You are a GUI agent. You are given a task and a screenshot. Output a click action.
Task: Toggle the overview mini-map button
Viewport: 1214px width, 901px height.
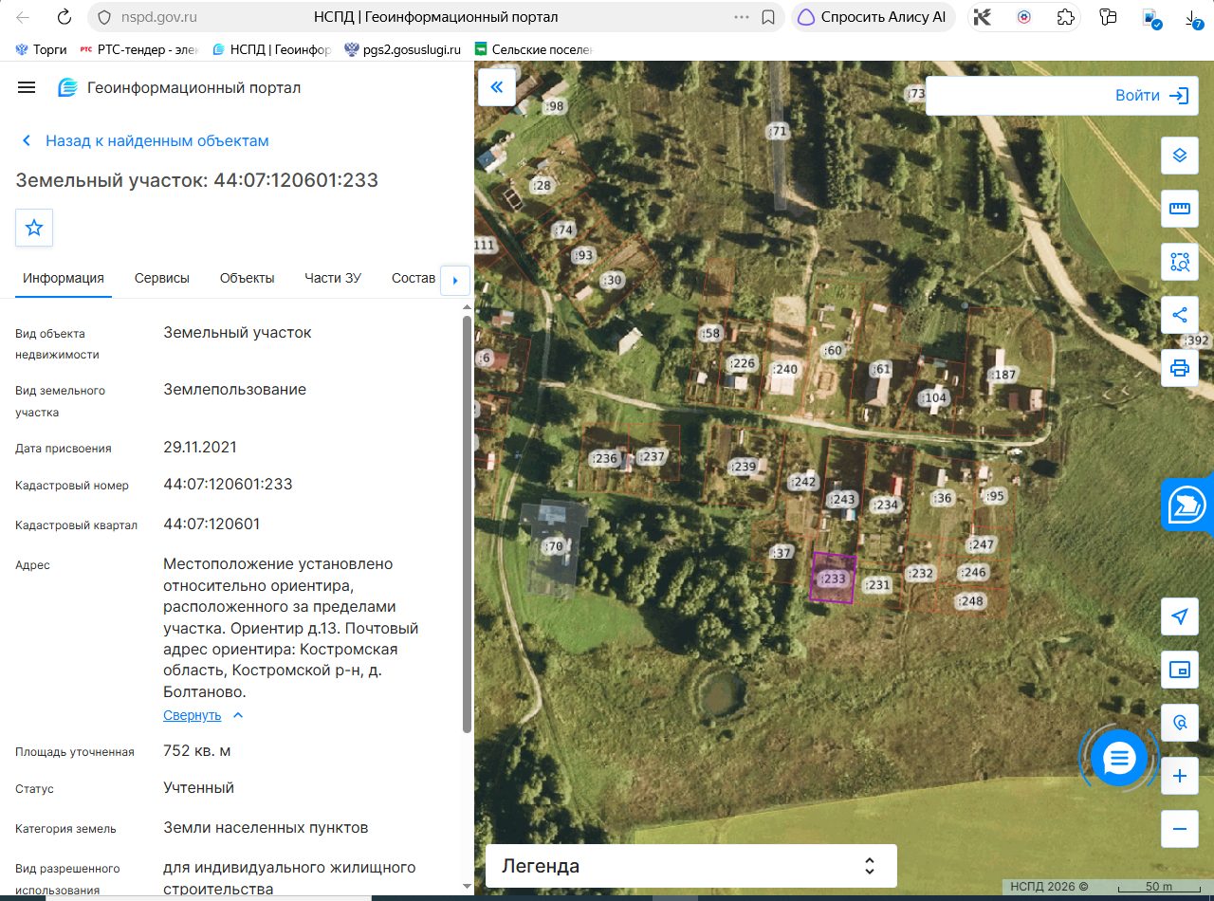coord(1180,670)
